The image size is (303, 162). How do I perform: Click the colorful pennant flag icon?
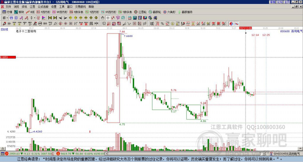pos(44,18)
